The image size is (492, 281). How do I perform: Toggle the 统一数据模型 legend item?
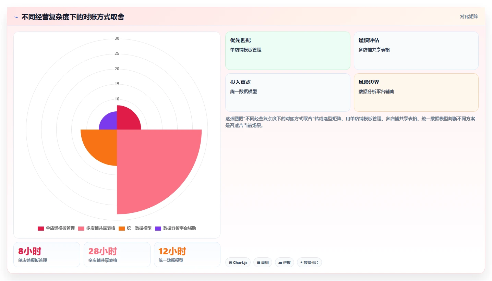tap(135, 228)
